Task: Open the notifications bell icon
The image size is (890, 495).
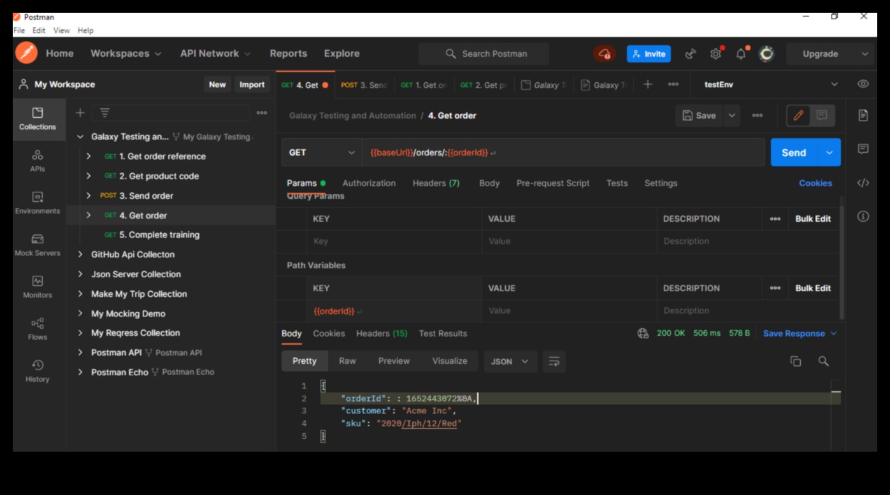Action: click(741, 54)
